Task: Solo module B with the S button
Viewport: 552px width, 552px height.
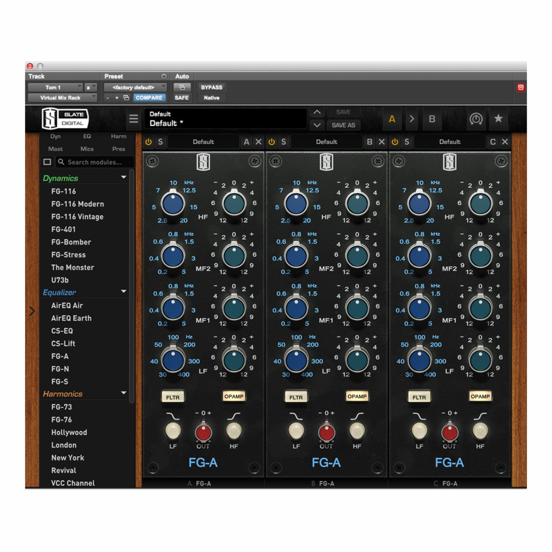Action: click(284, 142)
